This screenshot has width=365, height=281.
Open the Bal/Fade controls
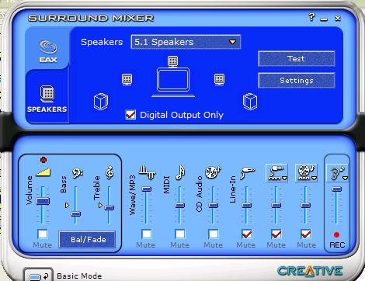(x=87, y=239)
